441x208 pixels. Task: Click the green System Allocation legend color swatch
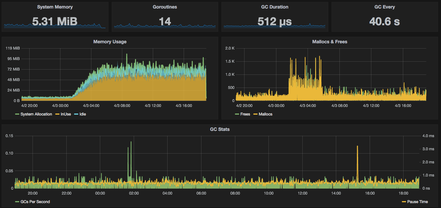click(x=17, y=114)
